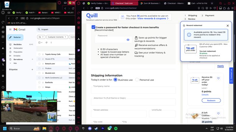Open Gmail more options three-dot icon
This screenshot has width=236, height=132.
pyautogui.click(x=51, y=43)
